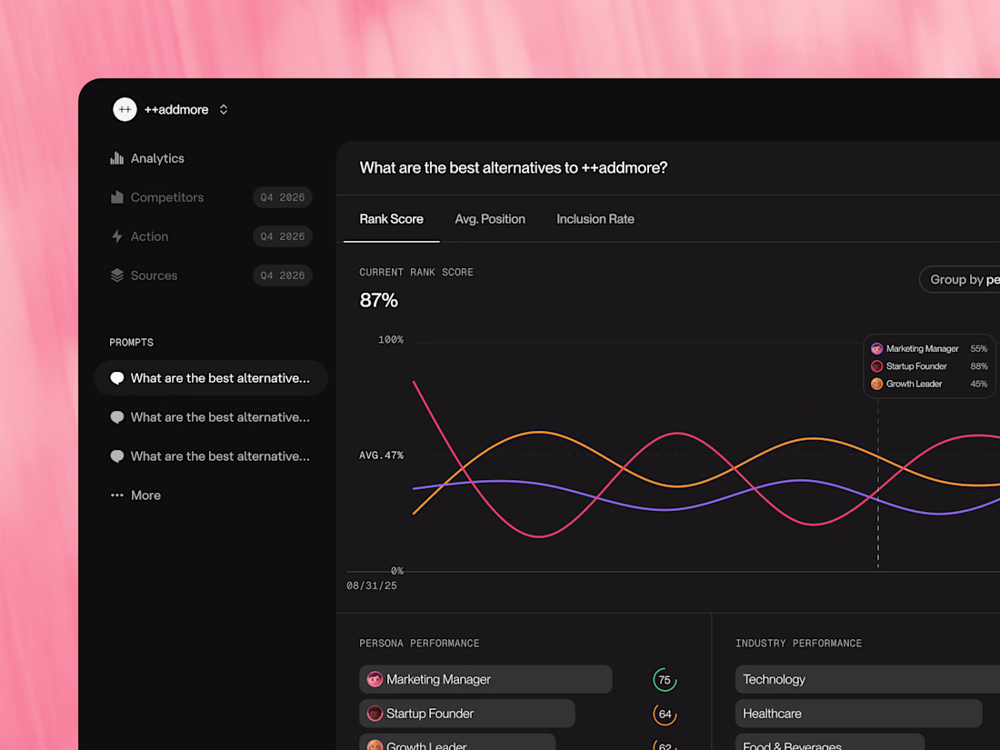Click the ++addmore round logo icon
This screenshot has height=750, width=1000.
pyautogui.click(x=125, y=110)
